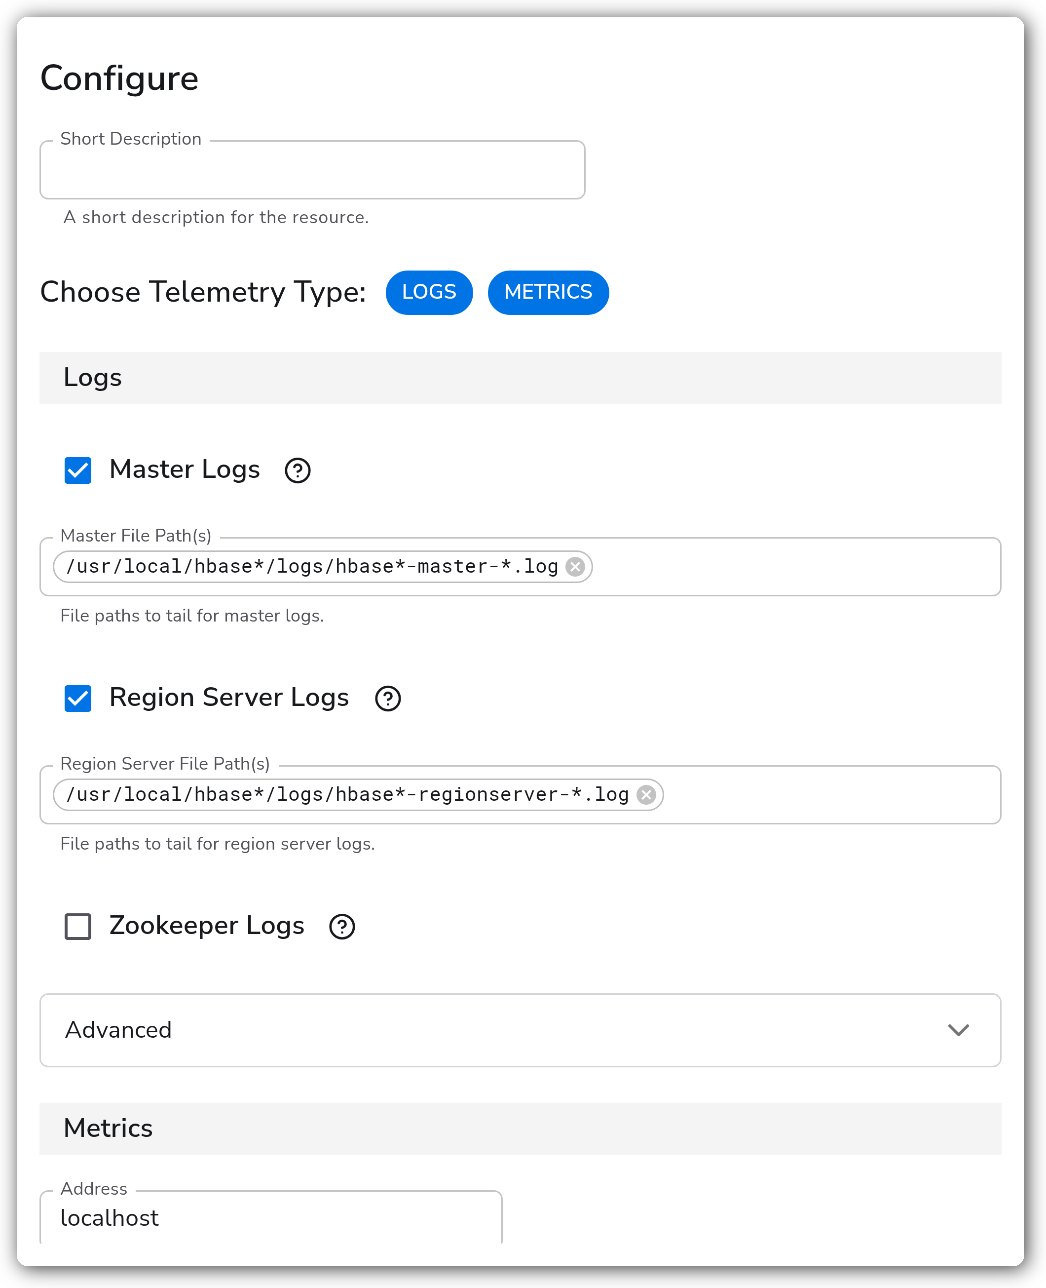1046x1288 pixels.
Task: Click the Short Description input field
Action: [312, 170]
